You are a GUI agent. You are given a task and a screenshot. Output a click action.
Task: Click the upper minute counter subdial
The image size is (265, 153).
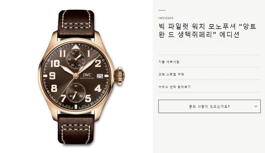point(76,59)
